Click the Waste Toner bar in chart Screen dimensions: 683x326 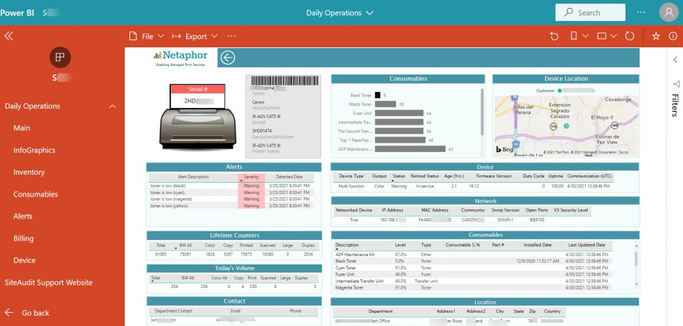tap(385, 104)
